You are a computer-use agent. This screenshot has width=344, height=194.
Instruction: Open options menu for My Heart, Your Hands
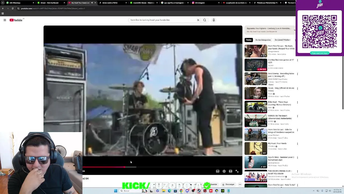pyautogui.click(x=297, y=144)
